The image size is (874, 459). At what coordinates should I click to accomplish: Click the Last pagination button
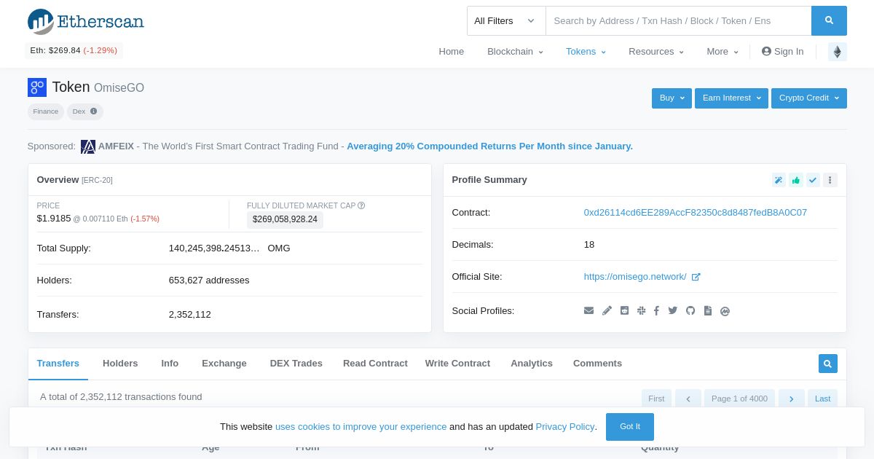click(822, 399)
